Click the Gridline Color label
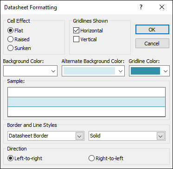173x169 pixels. 144,62
